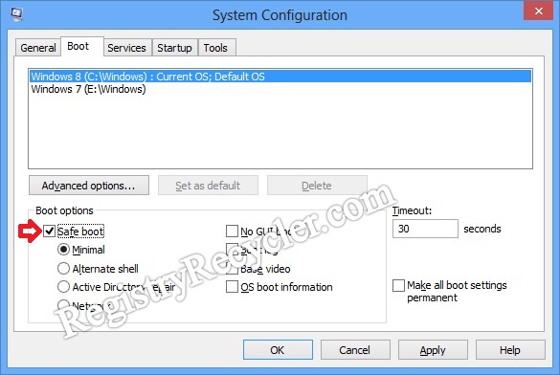Select the Windows 8 boot entry
Image resolution: width=560 pixels, height=375 pixels.
coord(280,77)
